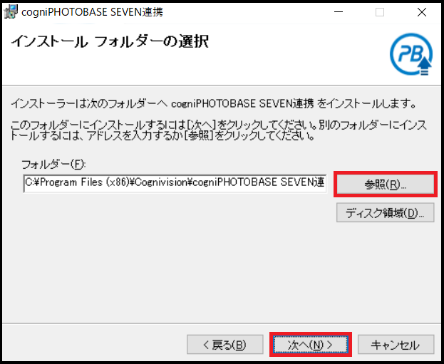The width and height of the screenshot is (444, 364).
Task: Return to previous step with 戻る(B)
Action: click(x=224, y=345)
